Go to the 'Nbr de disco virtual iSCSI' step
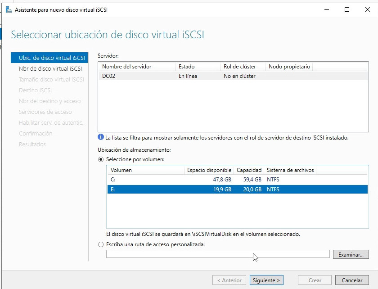The image size is (378, 289). tap(50, 69)
